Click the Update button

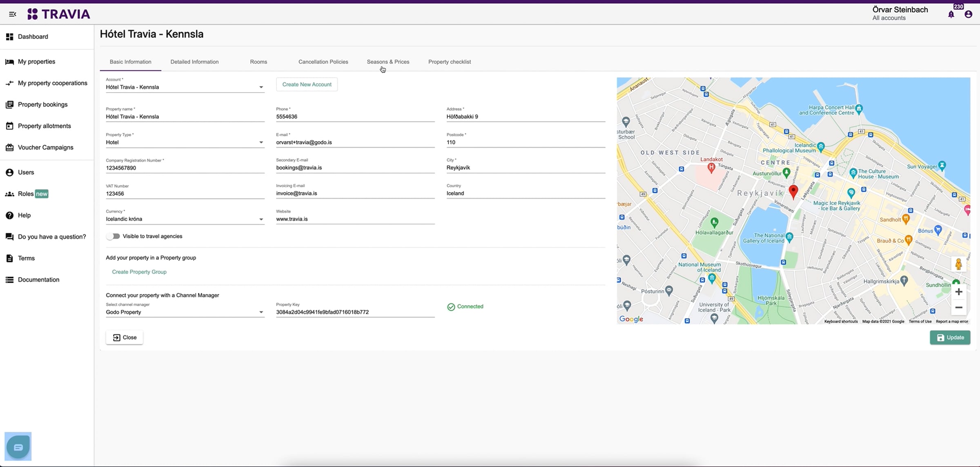pyautogui.click(x=950, y=337)
